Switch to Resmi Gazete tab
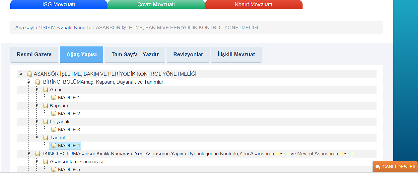Viewport: 418px width, 173px height. click(x=34, y=55)
